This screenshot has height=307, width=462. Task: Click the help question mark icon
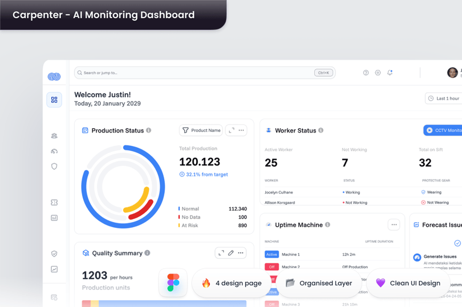pyautogui.click(x=366, y=72)
